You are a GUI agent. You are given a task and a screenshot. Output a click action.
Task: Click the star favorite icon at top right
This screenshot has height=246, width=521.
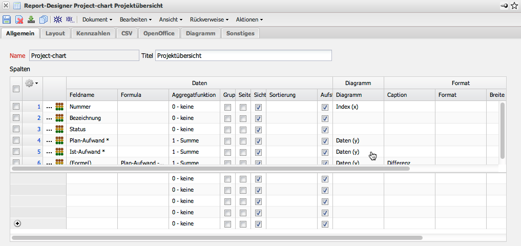[x=514, y=6]
